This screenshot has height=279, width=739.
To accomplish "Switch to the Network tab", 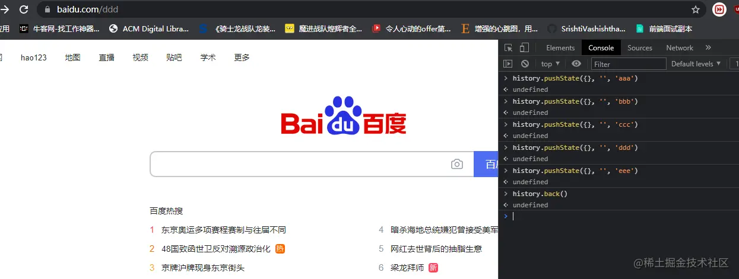I will point(680,48).
